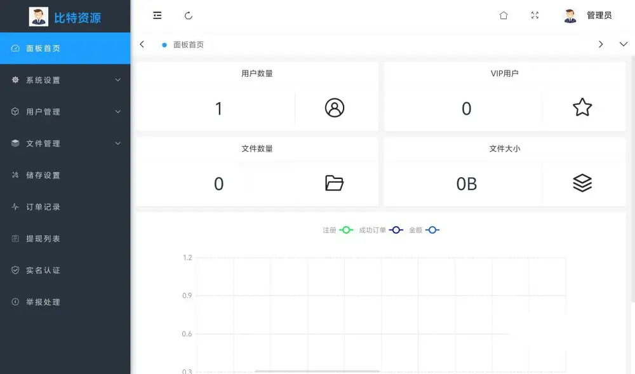
Task: Open 提现列表 in the sidebar
Action: click(65, 238)
